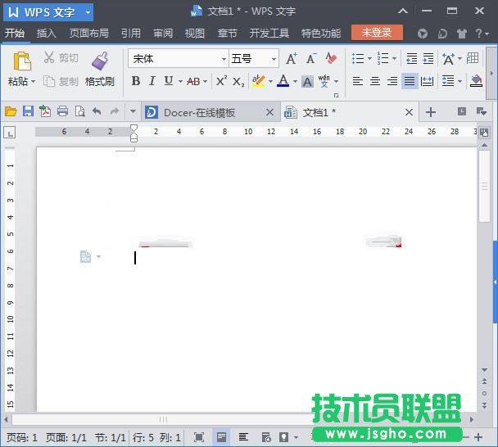The image size is (498, 447).
Task: Click the font color A swatch
Action: [x=283, y=81]
